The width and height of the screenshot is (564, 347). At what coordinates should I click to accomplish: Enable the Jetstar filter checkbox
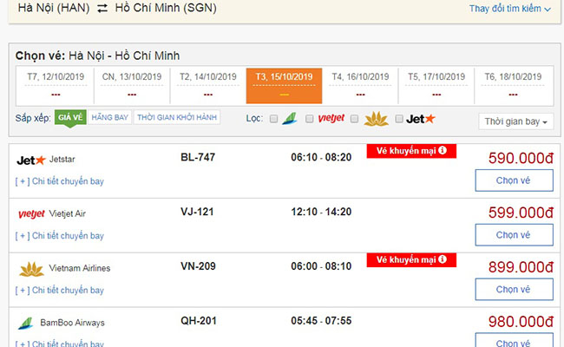pos(399,119)
